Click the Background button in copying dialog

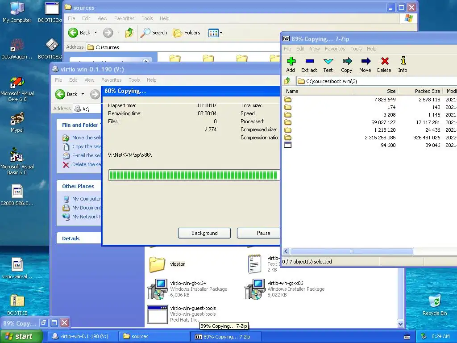click(x=204, y=233)
